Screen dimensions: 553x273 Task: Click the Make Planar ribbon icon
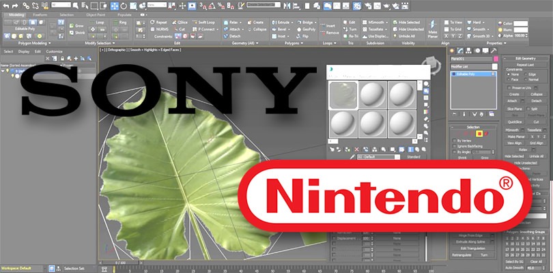(432, 29)
